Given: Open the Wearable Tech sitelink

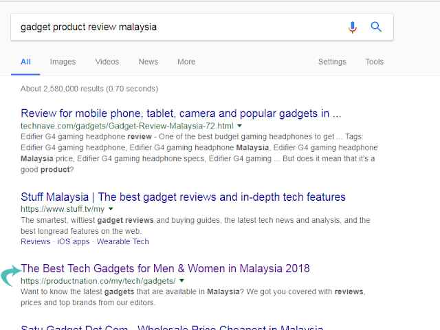Looking at the screenshot, I should point(122,241).
